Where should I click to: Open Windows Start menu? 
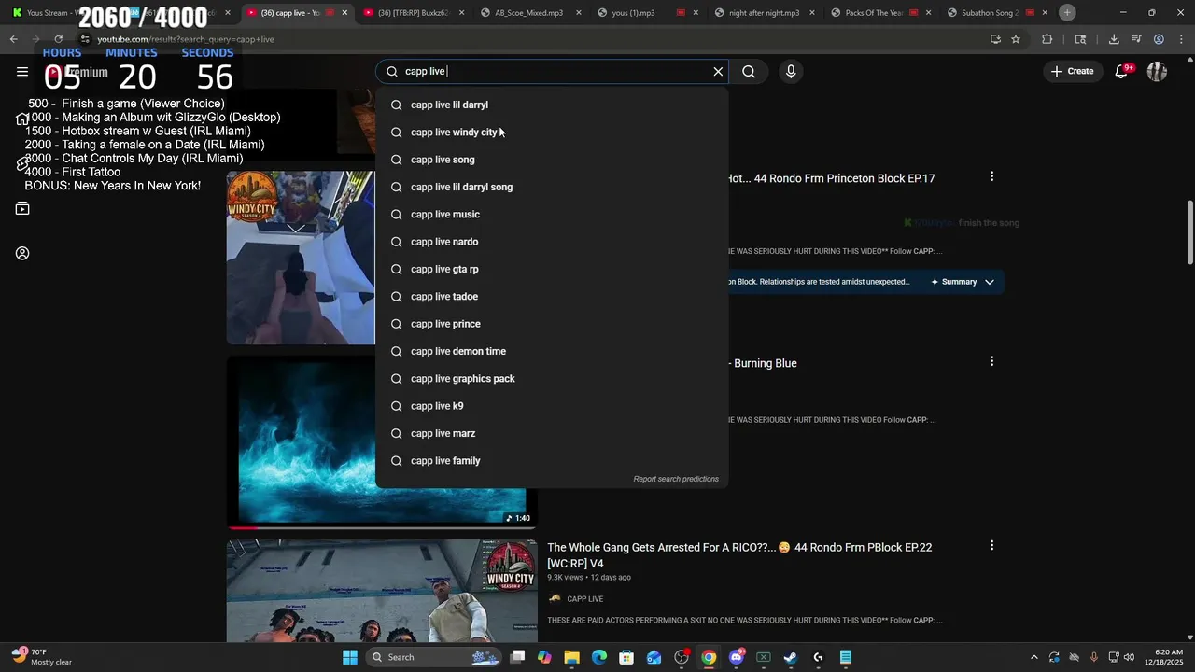point(350,657)
